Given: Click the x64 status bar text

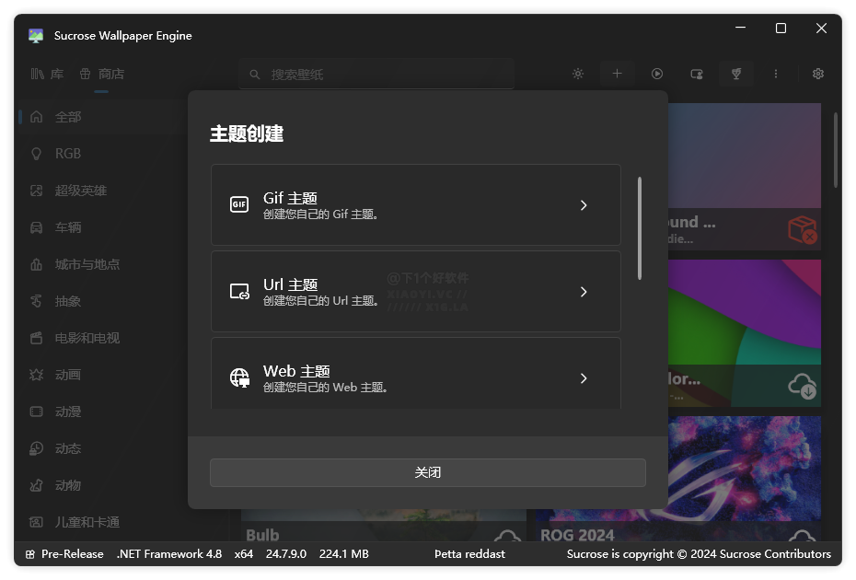Looking at the screenshot, I should pyautogui.click(x=244, y=554).
